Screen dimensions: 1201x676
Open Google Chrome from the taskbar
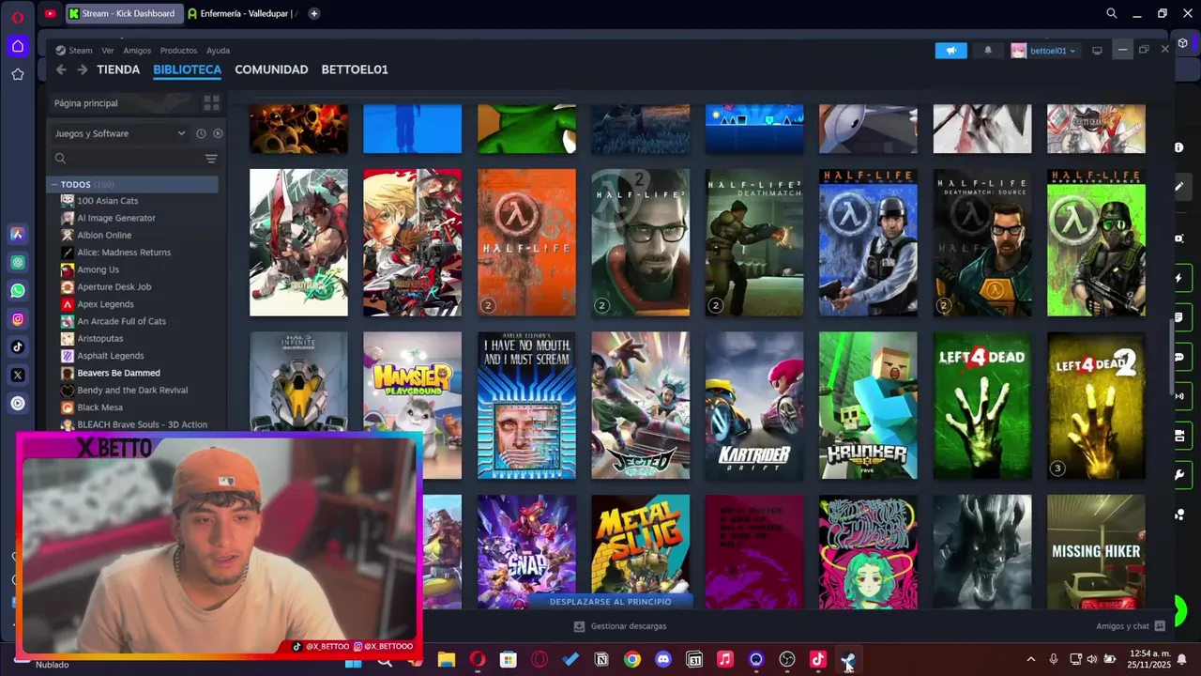[x=632, y=660]
